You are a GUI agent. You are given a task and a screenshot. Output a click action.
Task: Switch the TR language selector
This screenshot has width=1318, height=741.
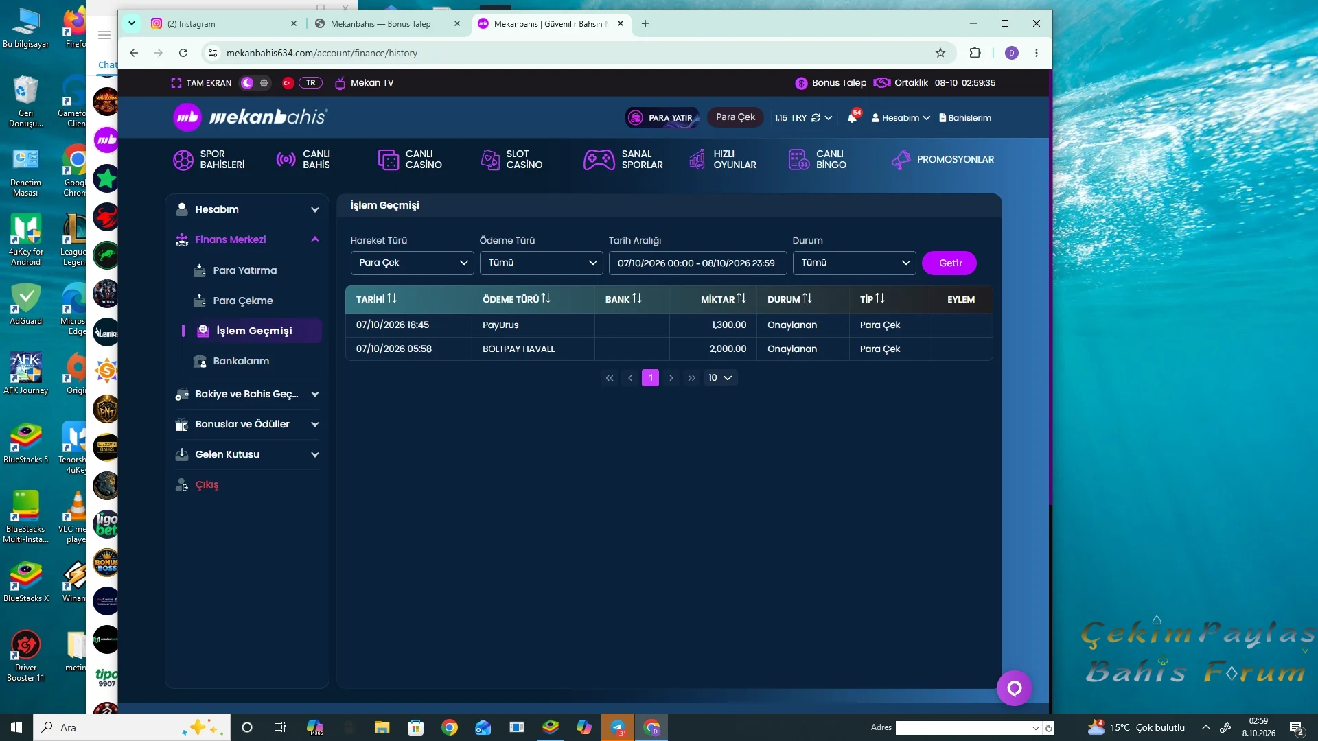(x=310, y=83)
